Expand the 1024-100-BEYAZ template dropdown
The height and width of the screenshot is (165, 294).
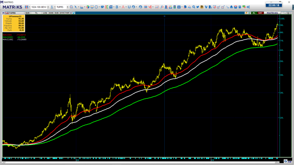[48, 7]
